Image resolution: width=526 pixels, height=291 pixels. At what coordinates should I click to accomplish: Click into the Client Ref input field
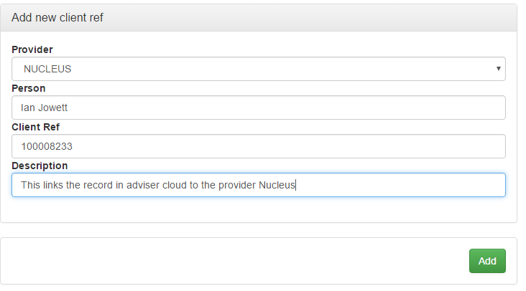[258, 146]
